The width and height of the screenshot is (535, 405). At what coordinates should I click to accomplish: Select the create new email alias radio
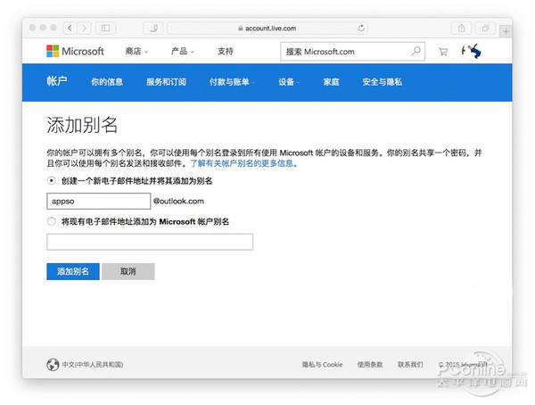(51, 181)
